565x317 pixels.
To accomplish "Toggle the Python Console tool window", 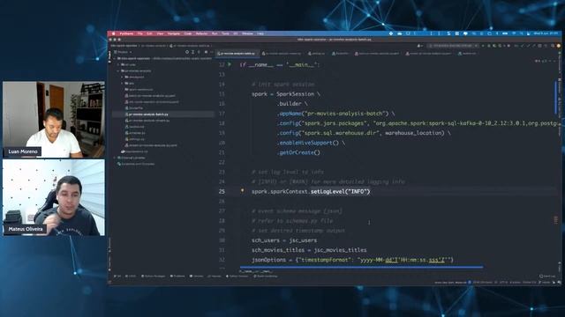I will point(237,276).
